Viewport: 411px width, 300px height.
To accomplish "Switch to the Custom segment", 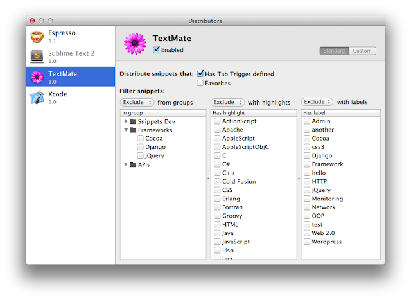I will (x=362, y=51).
